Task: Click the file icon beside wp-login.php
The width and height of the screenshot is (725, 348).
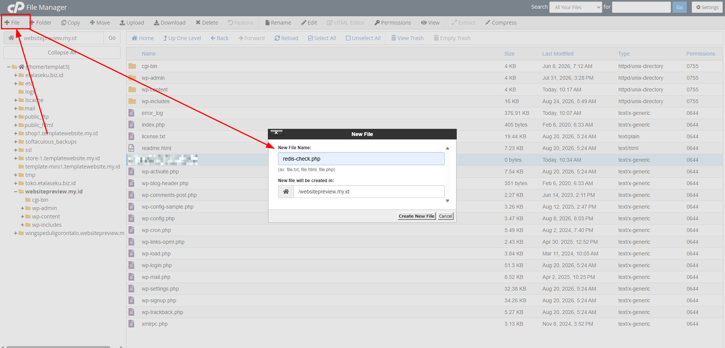Action: (x=131, y=265)
